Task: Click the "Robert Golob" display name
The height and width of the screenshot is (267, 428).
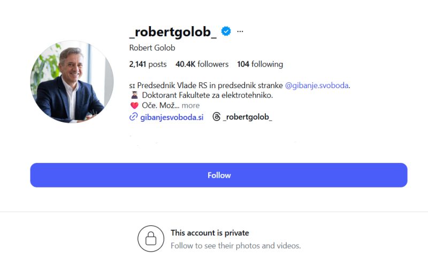Action: click(152, 48)
